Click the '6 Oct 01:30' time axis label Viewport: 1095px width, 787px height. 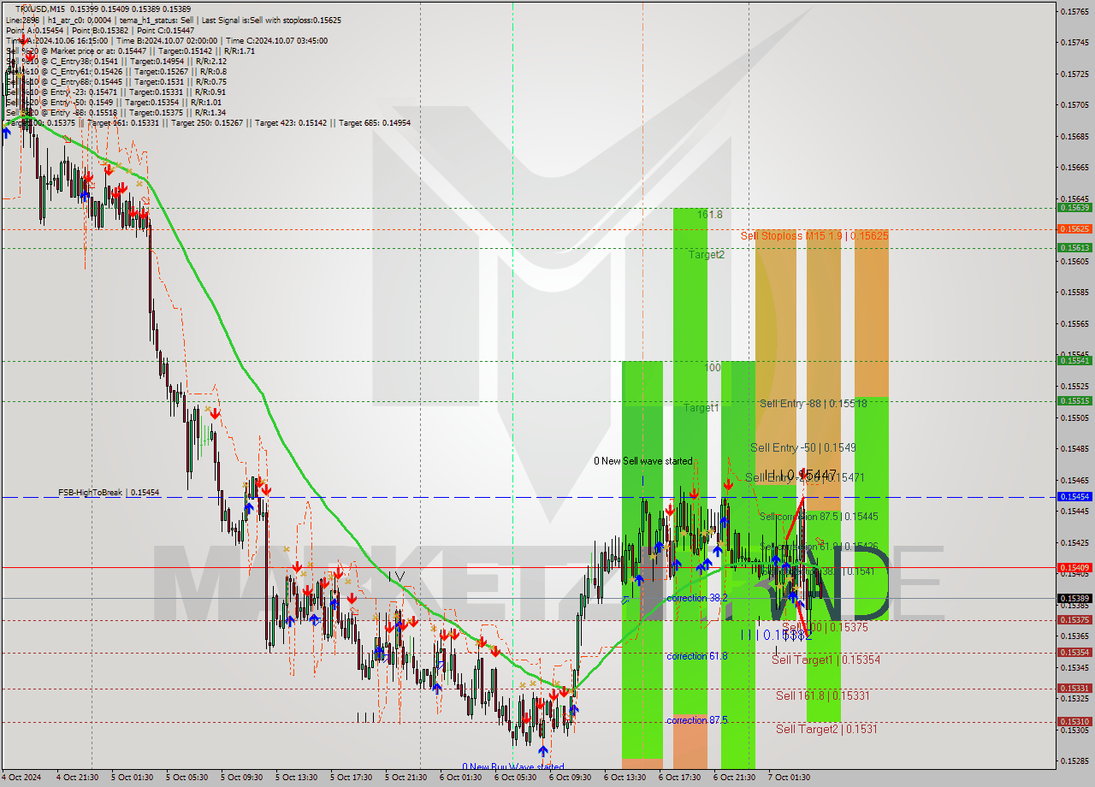tap(460, 778)
